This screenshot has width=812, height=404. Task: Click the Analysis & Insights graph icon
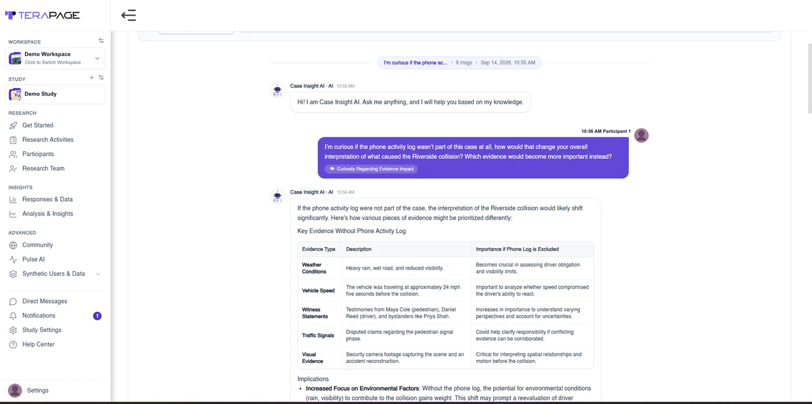[x=13, y=214]
